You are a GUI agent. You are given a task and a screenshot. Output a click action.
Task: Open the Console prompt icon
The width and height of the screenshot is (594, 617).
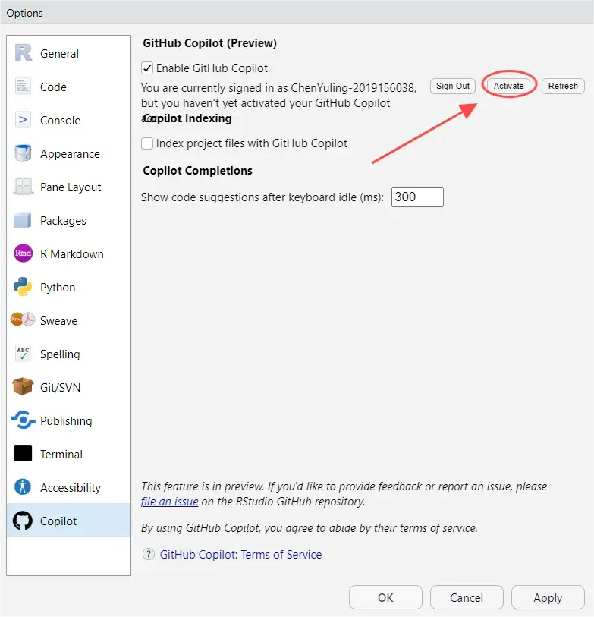coord(24,120)
